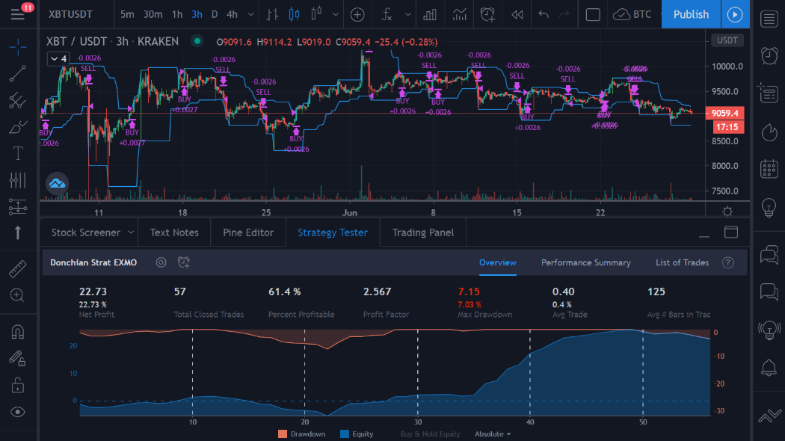Click the Compare symbol plus icon
This screenshot has width=785, height=441.
click(357, 14)
